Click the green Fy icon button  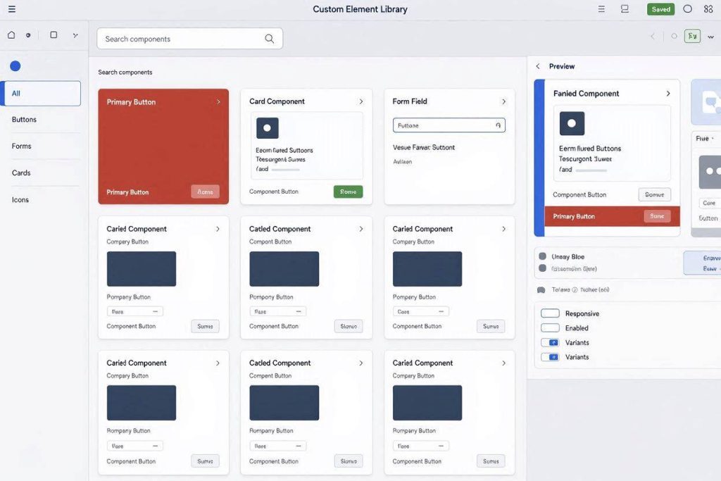[x=692, y=37]
